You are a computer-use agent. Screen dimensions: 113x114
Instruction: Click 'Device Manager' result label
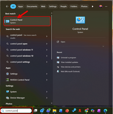[17, 98]
